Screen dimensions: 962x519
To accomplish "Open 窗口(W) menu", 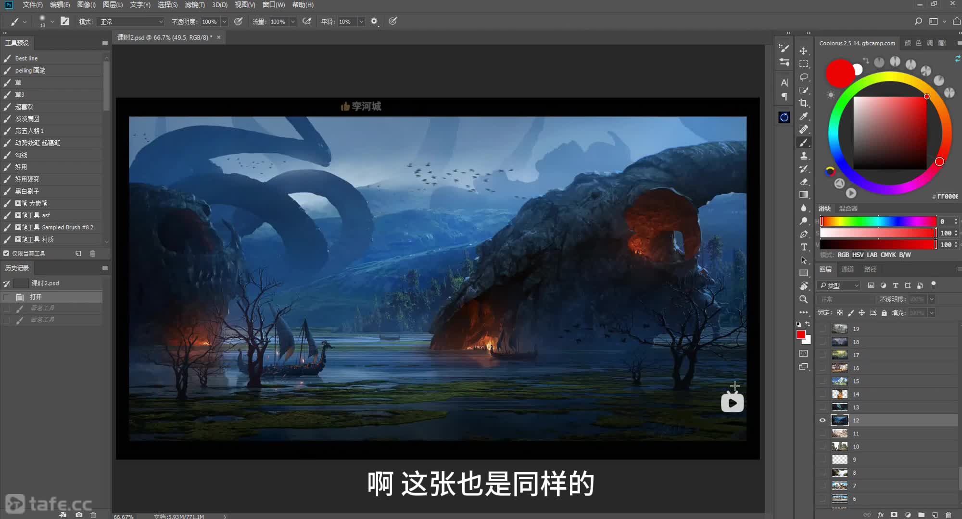I will pos(274,5).
